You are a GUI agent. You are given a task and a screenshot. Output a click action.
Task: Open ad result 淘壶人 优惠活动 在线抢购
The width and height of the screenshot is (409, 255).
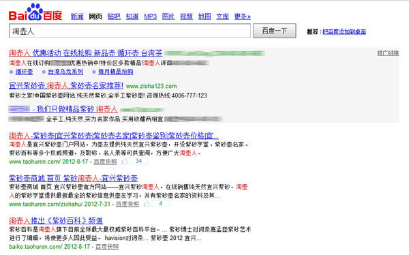click(86, 53)
